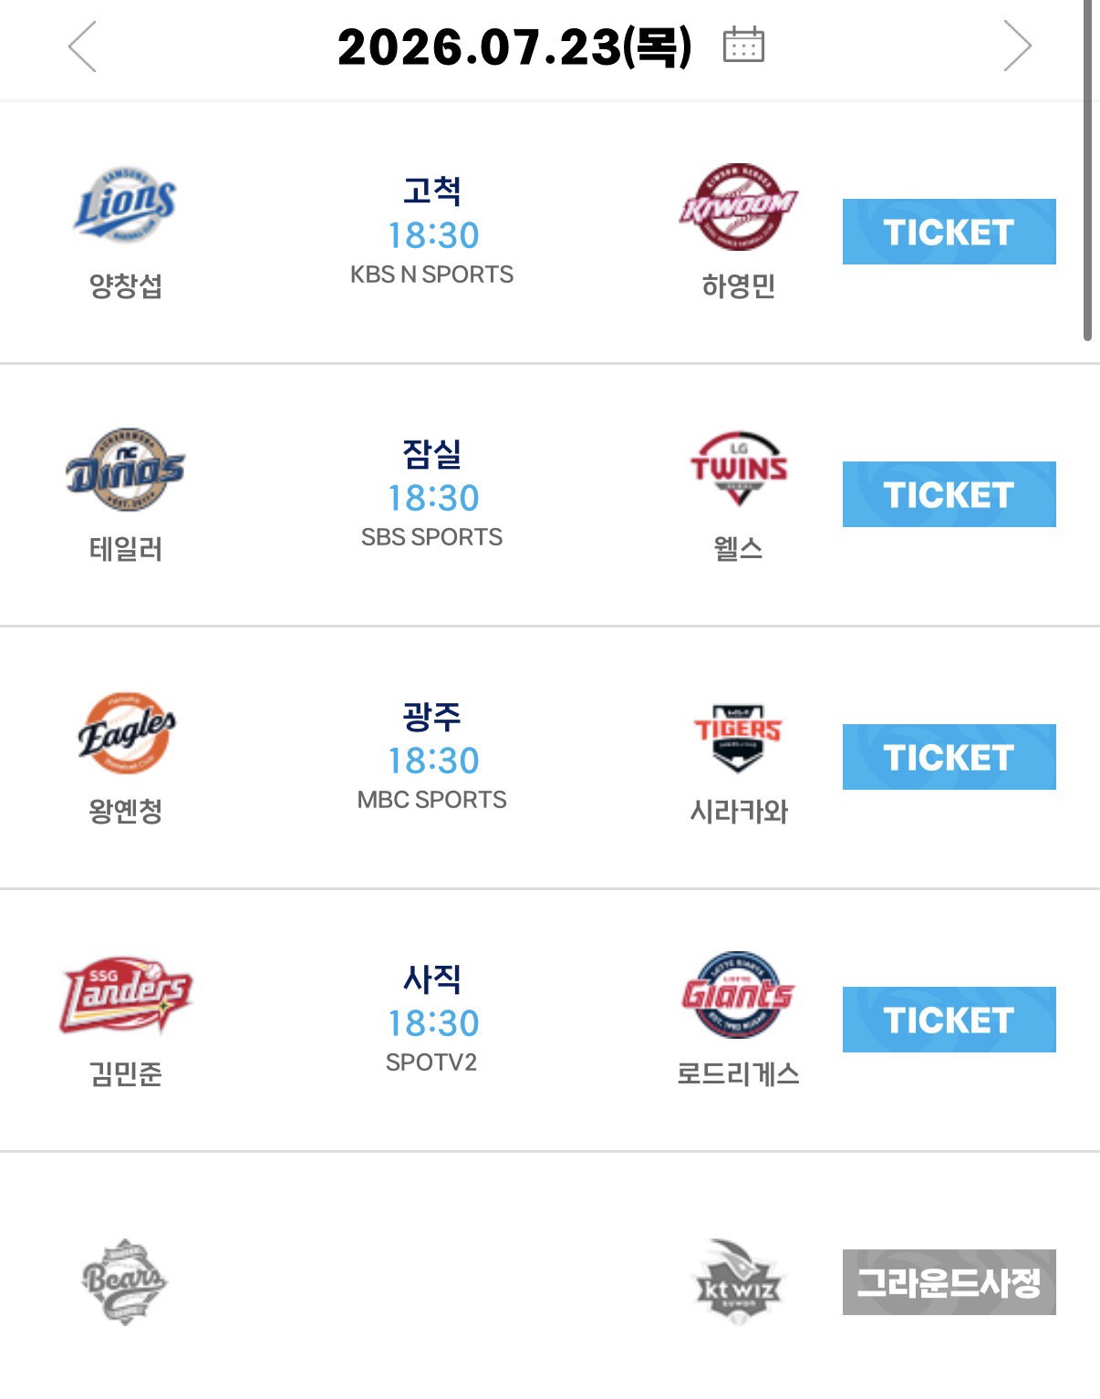Buy TICKET for the 고척 game
The width and height of the screenshot is (1100, 1399).
pos(950,232)
